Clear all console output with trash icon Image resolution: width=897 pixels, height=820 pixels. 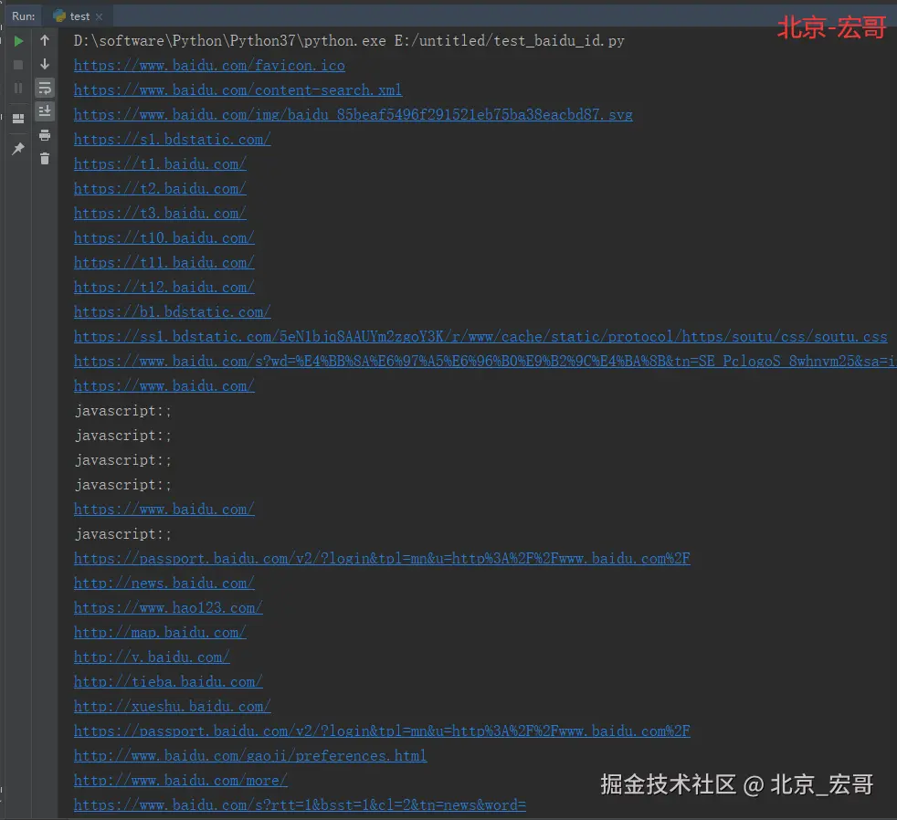tap(45, 159)
